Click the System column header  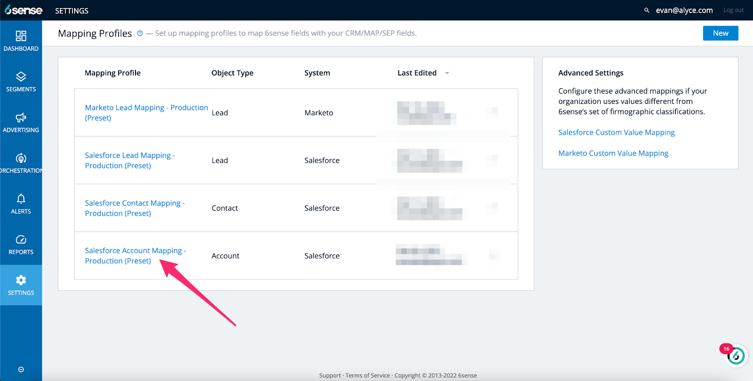click(x=317, y=73)
